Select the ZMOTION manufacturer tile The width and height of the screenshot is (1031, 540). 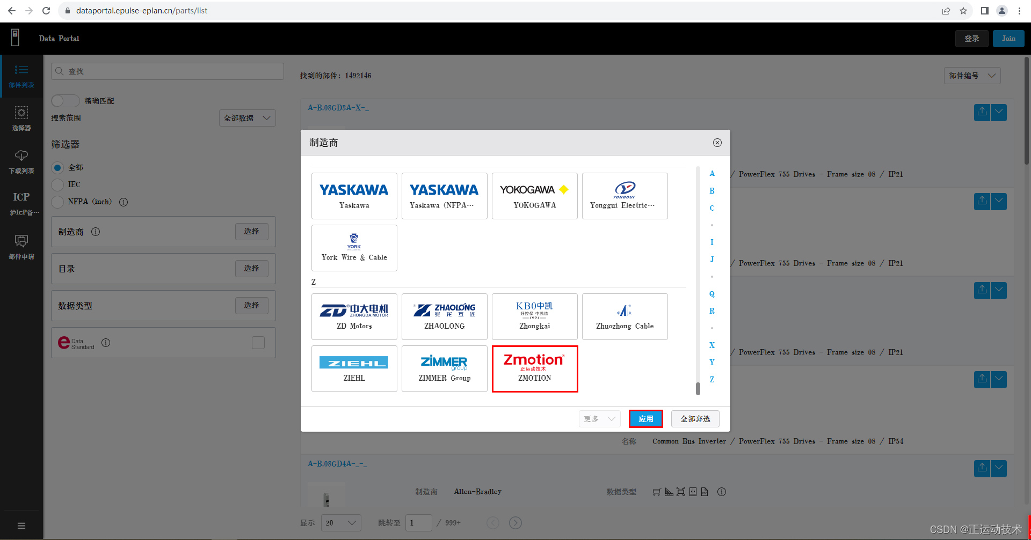point(534,369)
